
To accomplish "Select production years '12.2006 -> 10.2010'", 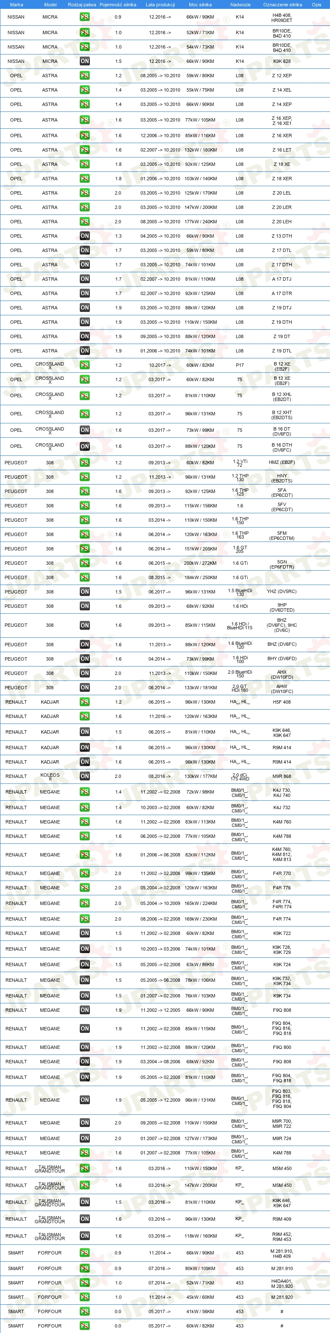I will pos(160,135).
